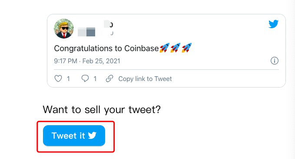Click the reply count next to speech bubble
Screen dimensions: 295x159
(95, 79)
